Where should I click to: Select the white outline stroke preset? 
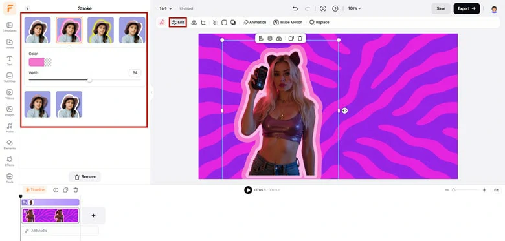38,30
